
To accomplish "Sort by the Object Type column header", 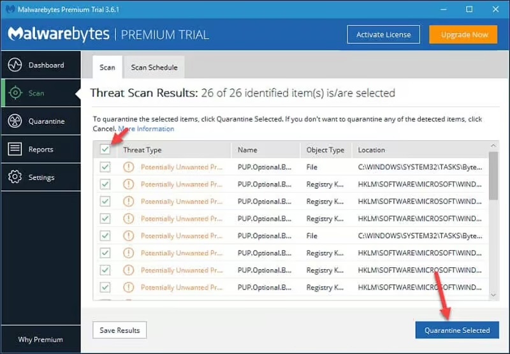I will [x=325, y=150].
